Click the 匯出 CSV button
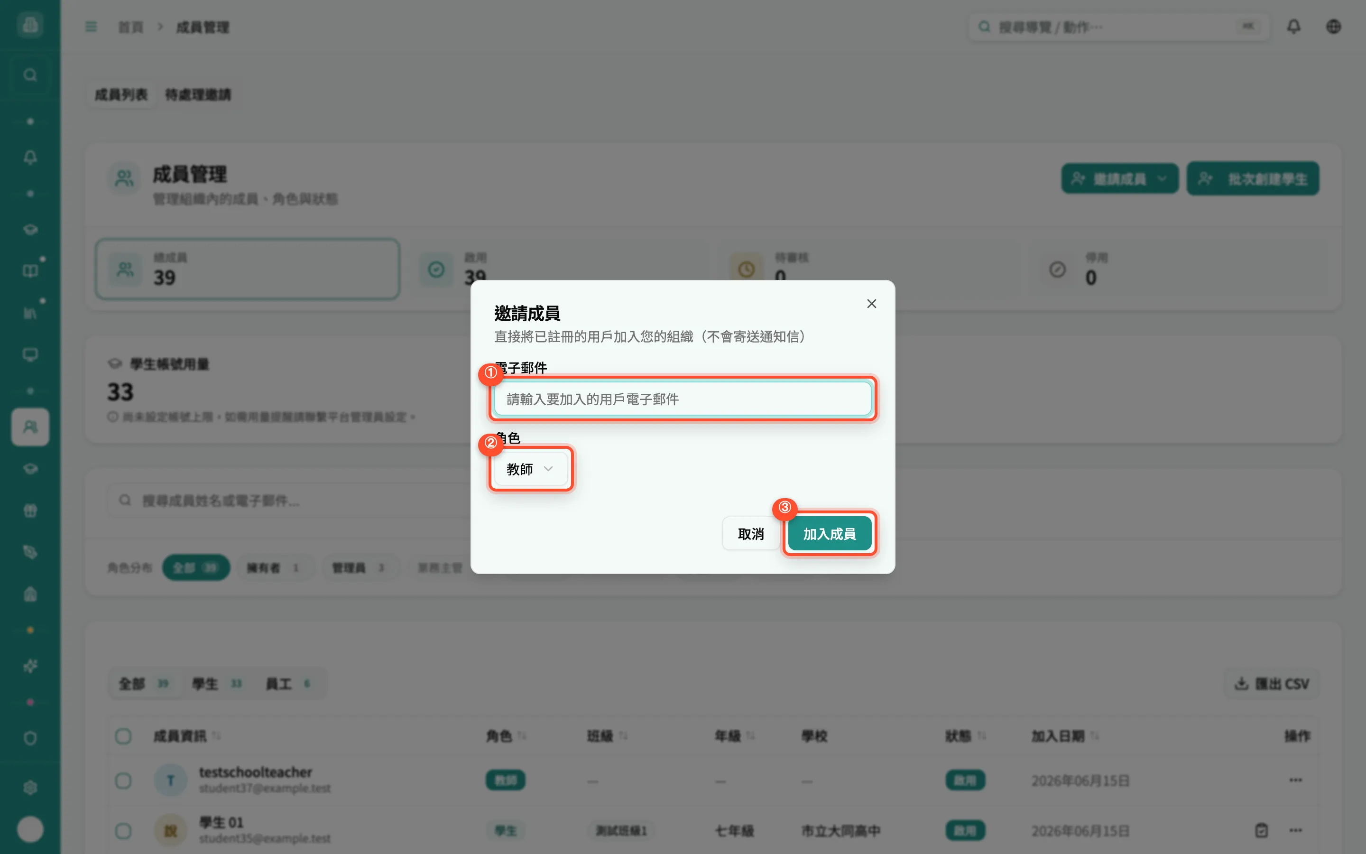Screen dimensions: 1366x854 (x=1271, y=684)
